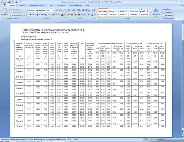Open the Вид tab
The height and width of the screenshot is (142, 184).
point(87,6)
